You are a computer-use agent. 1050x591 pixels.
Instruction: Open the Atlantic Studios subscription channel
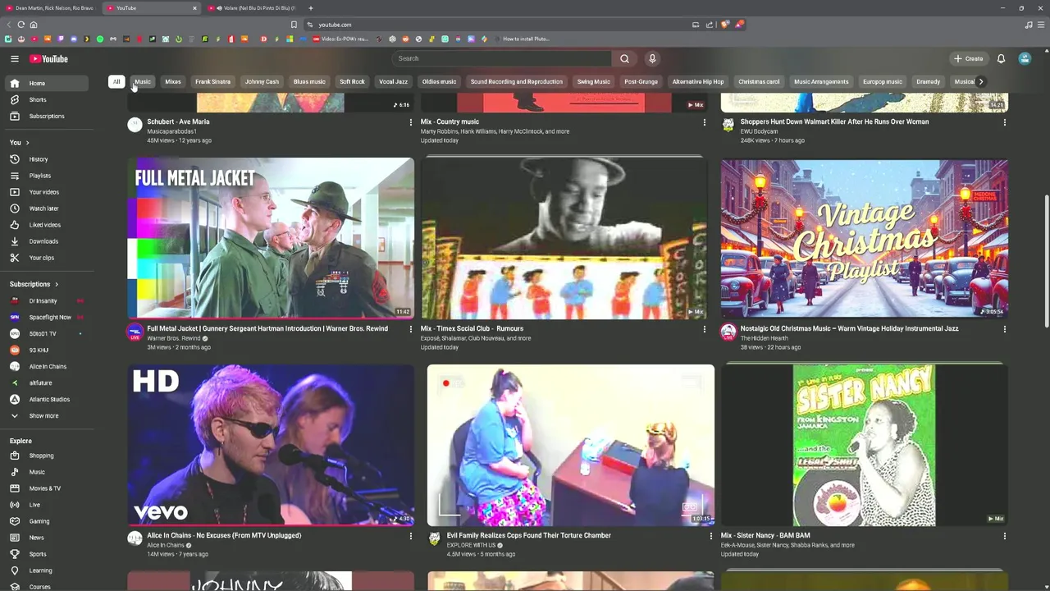click(x=45, y=399)
